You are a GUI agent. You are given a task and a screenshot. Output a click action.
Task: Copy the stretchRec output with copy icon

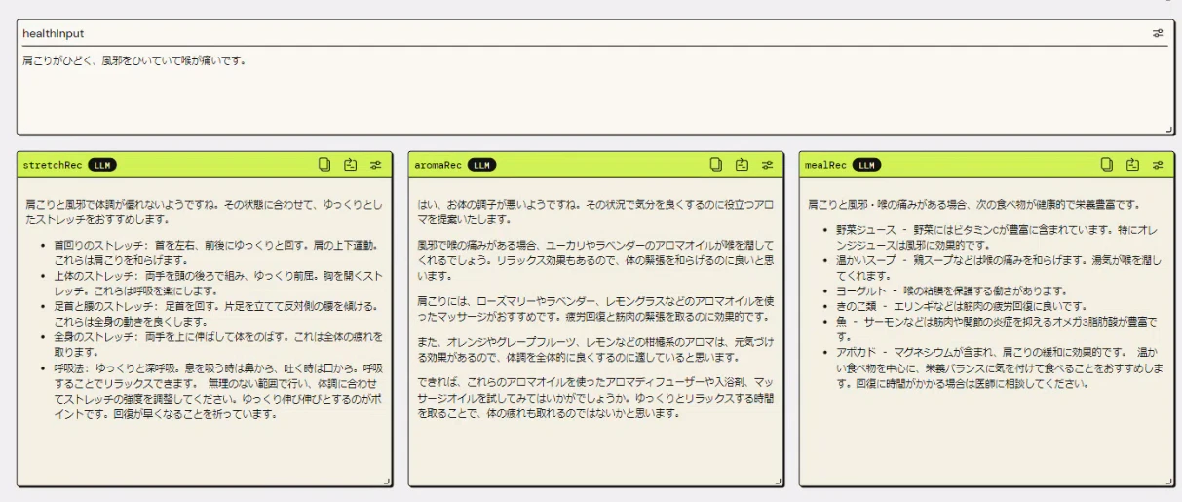pos(324,165)
